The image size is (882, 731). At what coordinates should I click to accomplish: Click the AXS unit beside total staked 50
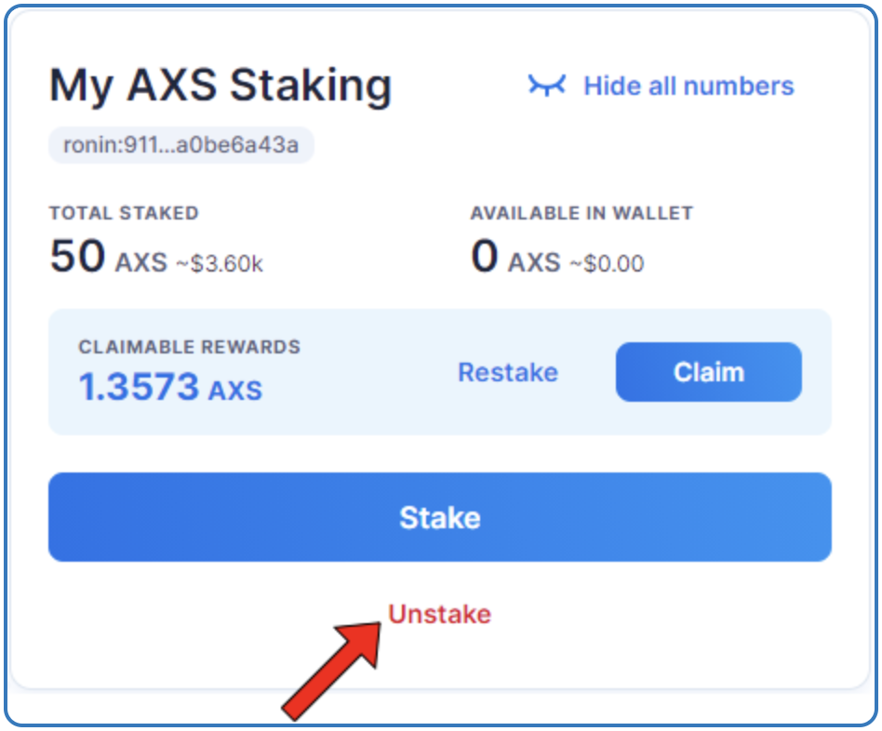pyautogui.click(x=141, y=262)
